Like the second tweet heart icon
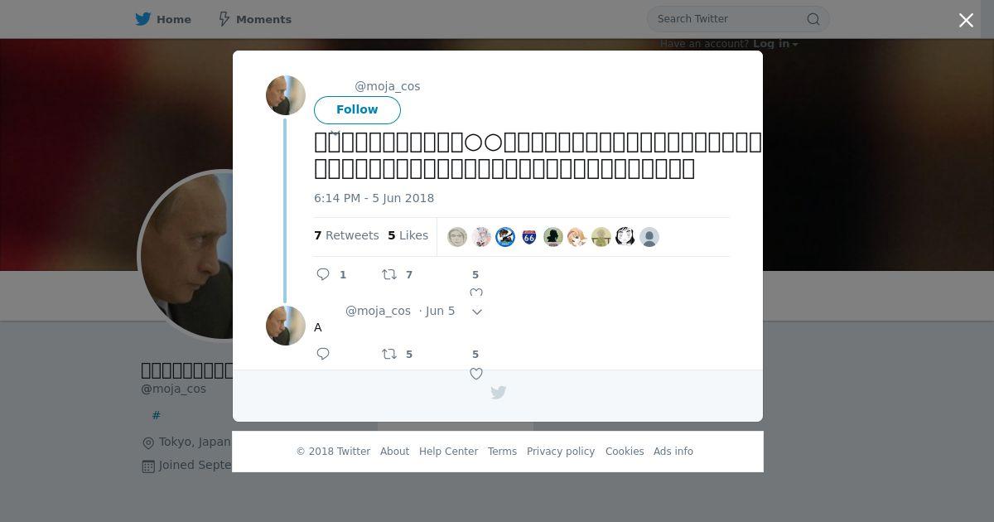 tap(476, 374)
